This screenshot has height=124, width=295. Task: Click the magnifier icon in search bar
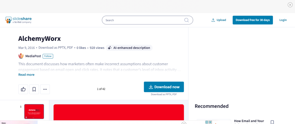pyautogui.click(x=186, y=20)
